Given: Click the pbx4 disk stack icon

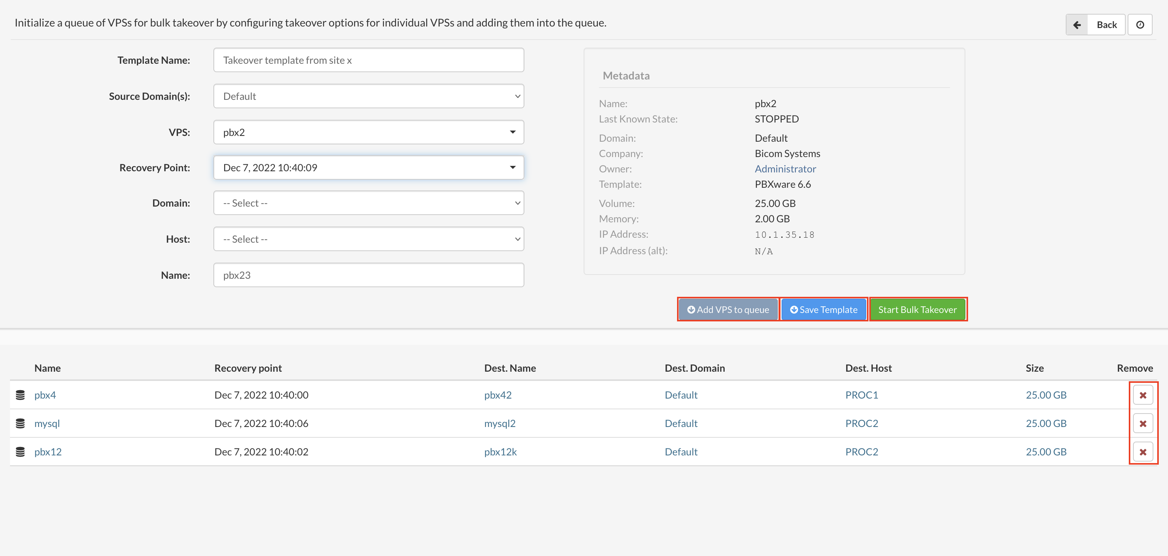Looking at the screenshot, I should tap(20, 395).
